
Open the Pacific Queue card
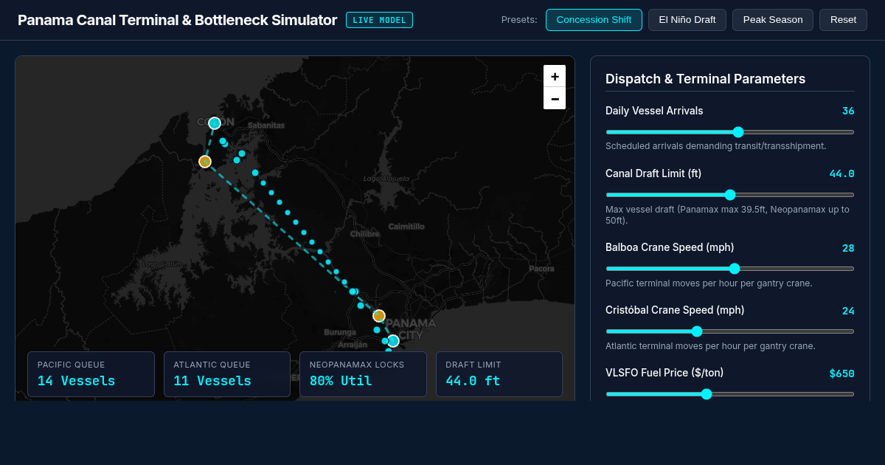pos(91,374)
